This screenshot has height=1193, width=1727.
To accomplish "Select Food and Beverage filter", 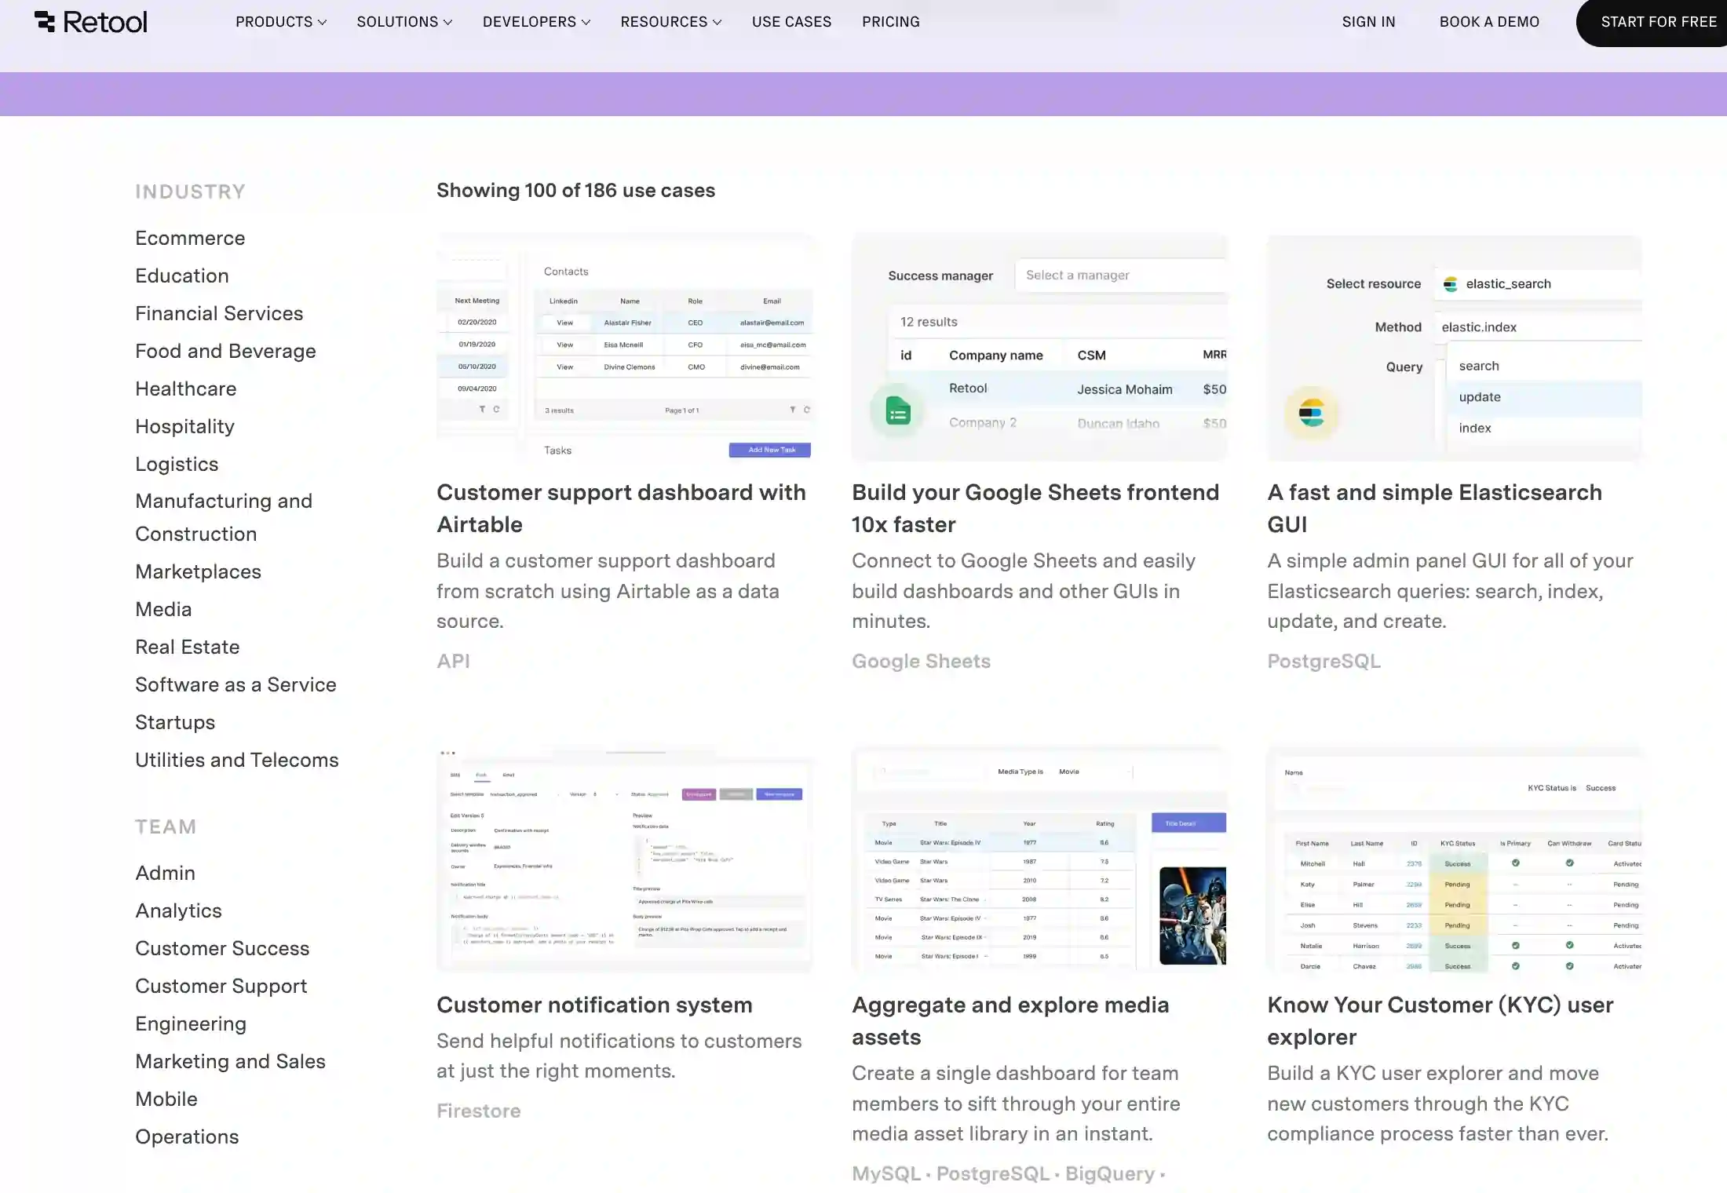I will [225, 351].
